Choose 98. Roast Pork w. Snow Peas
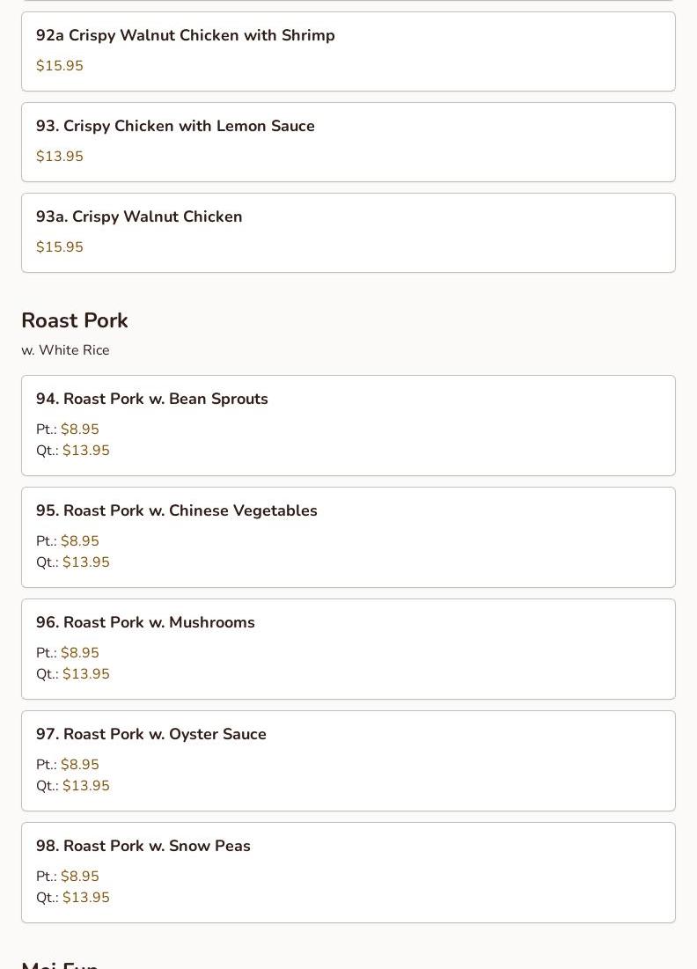Screen dimensions: 697x969 point(348,872)
